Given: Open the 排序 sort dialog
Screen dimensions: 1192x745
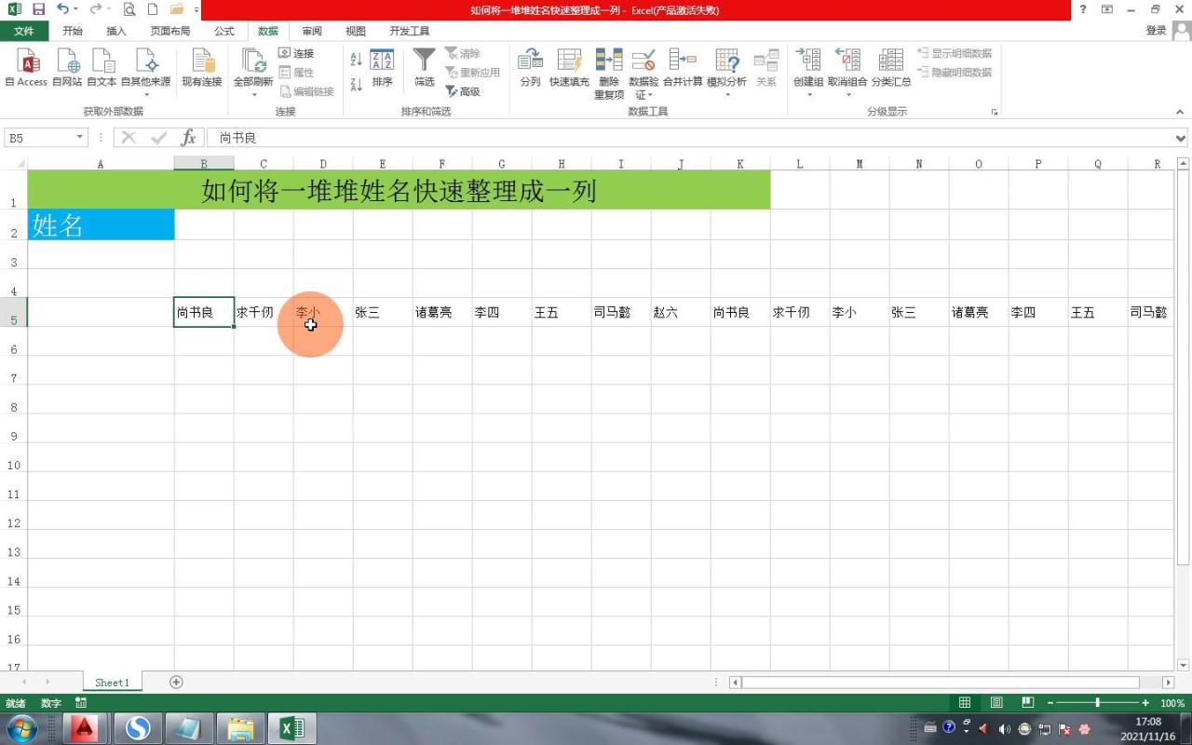Looking at the screenshot, I should pyautogui.click(x=382, y=68).
